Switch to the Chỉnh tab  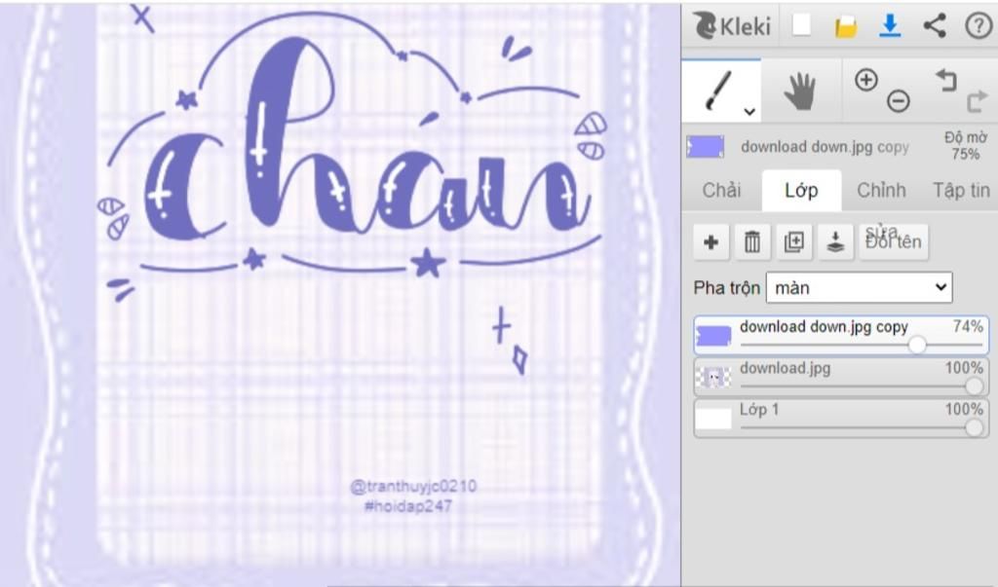tap(881, 190)
